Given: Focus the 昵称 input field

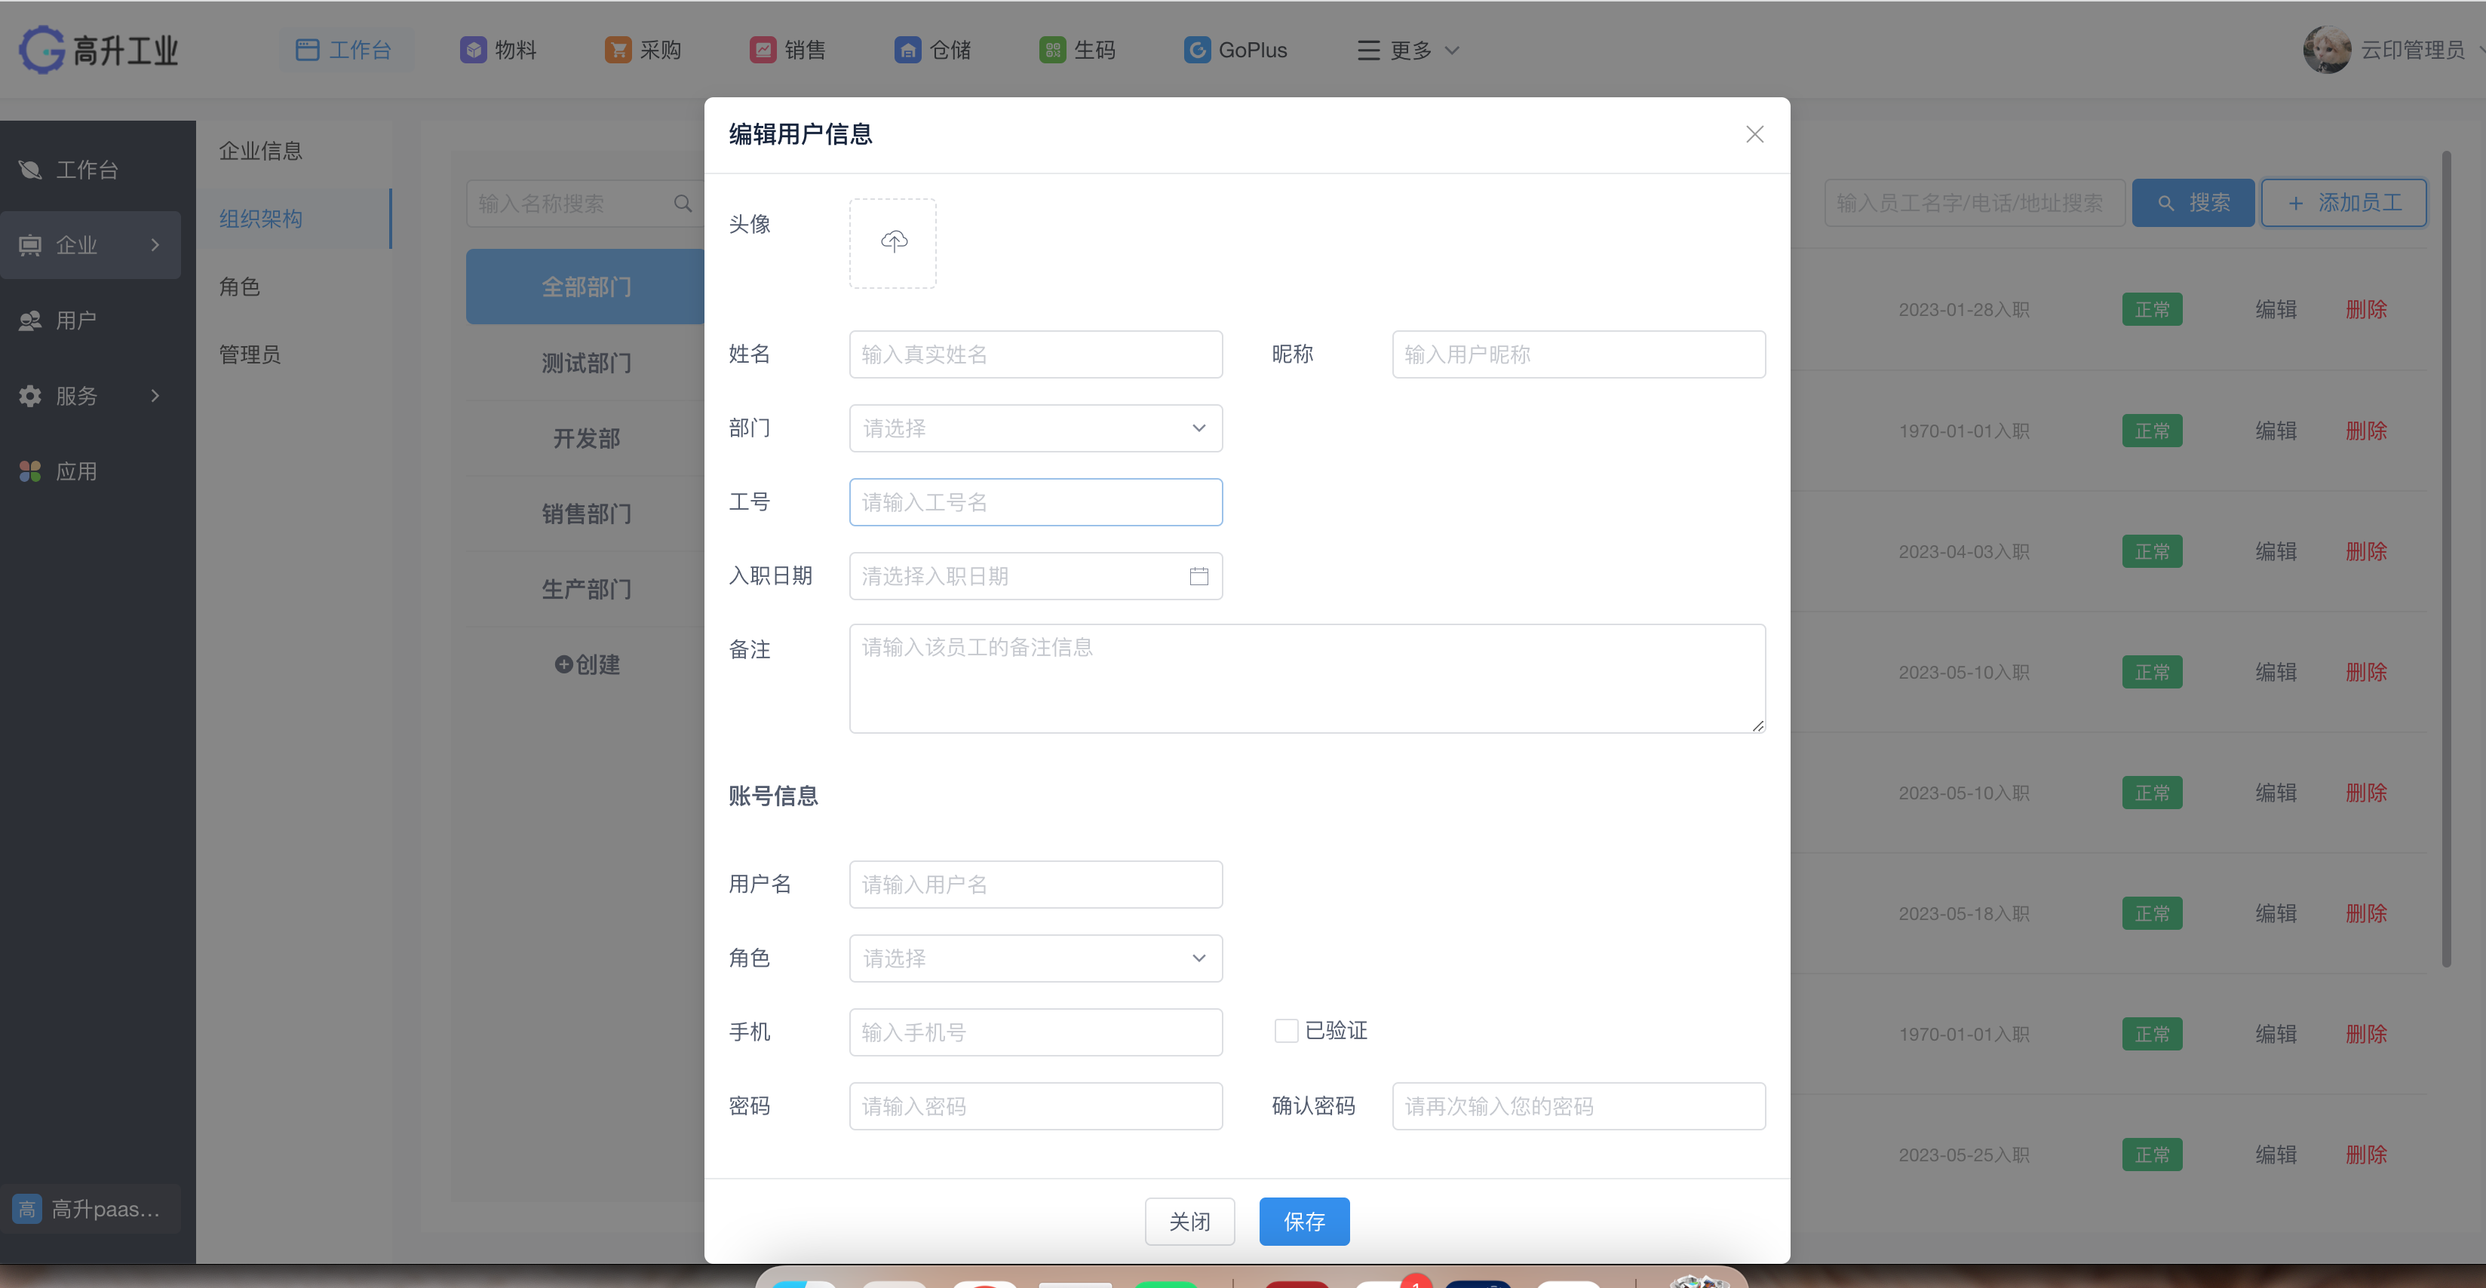Looking at the screenshot, I should click(1579, 354).
